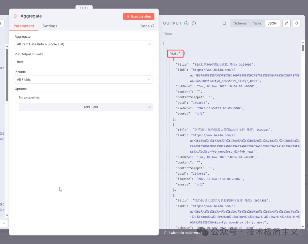Open the Include All Fields dropdown
Screen dimensions: 308x244
[84, 80]
